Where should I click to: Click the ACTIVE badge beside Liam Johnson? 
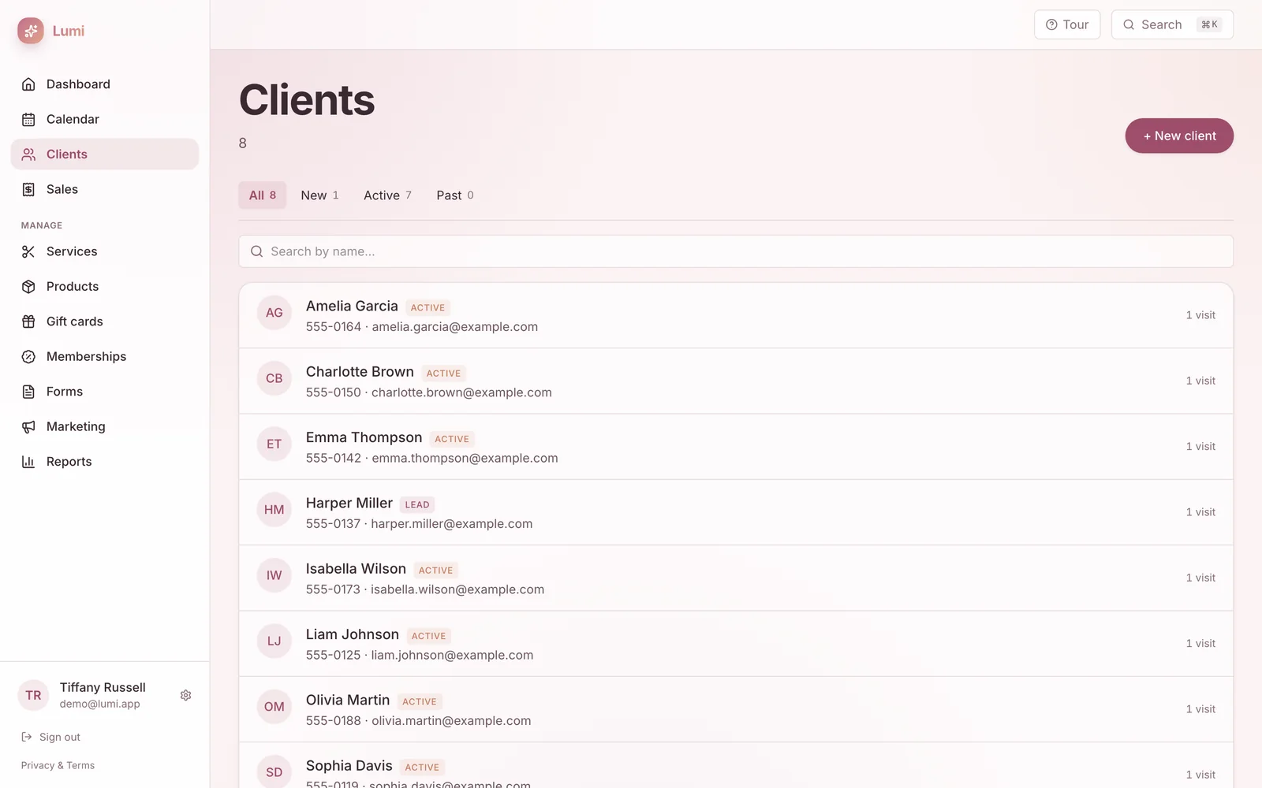tap(429, 636)
